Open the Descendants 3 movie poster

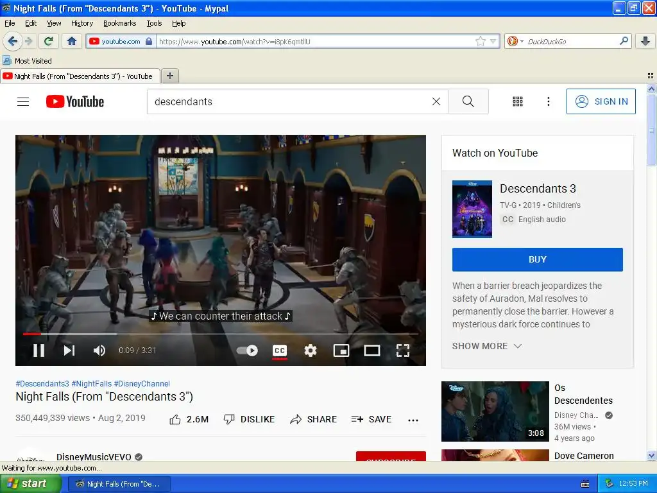tap(472, 209)
